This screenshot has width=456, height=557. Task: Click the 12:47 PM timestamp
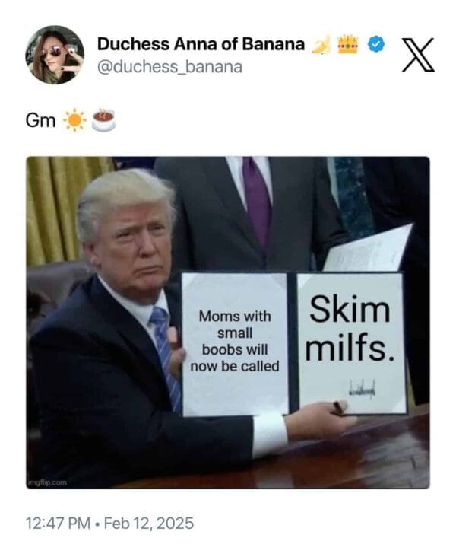(x=58, y=524)
